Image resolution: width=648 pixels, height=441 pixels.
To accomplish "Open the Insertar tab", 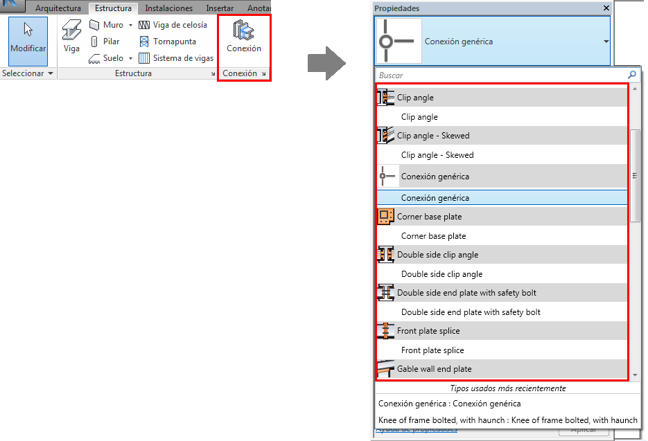I will coord(220,8).
